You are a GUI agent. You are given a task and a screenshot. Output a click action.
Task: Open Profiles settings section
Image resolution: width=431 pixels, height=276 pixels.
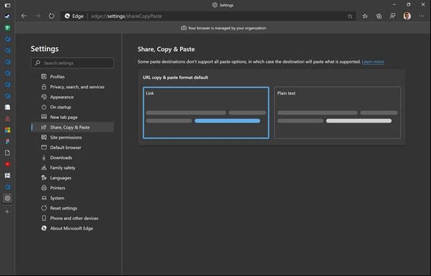click(57, 77)
